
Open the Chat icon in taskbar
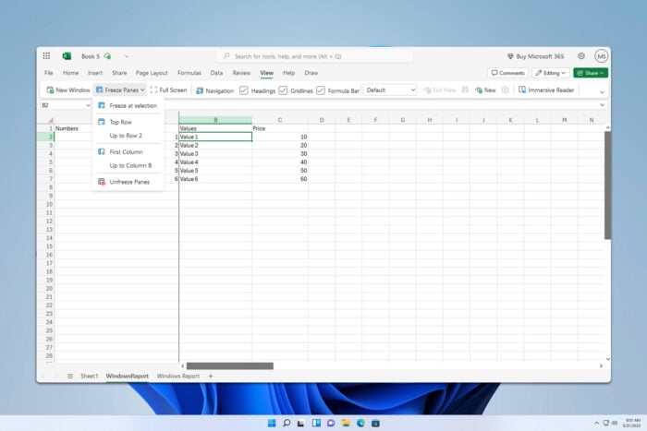(x=331, y=424)
